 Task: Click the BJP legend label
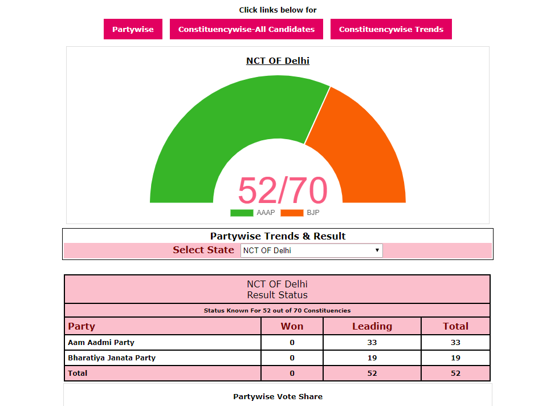coord(313,213)
